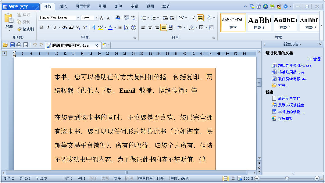The height and width of the screenshot is (183, 325).
Task: Click the center alignment icon
Action: [150, 28]
